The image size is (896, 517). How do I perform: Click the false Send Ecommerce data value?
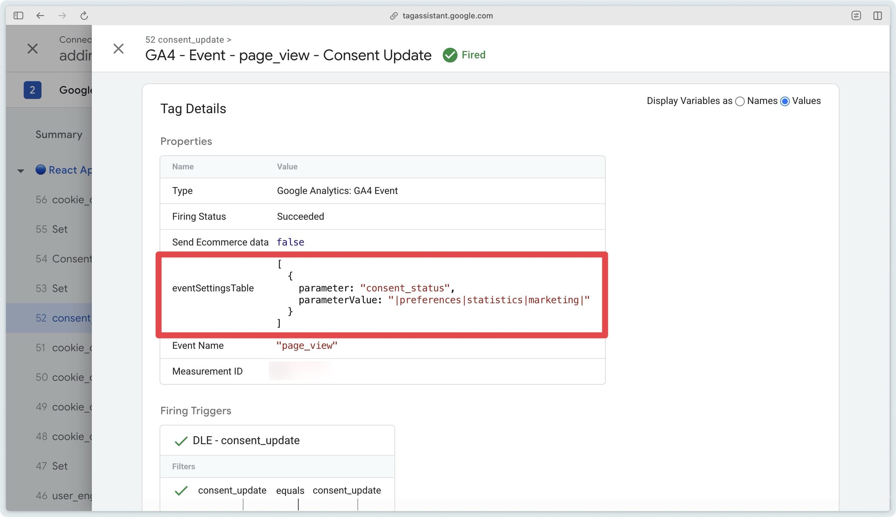(x=290, y=242)
